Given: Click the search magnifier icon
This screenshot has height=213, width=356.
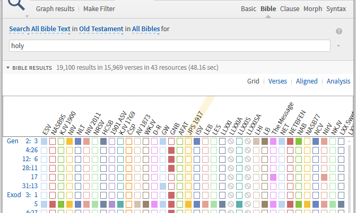Looking at the screenshot, I should click(17, 4).
